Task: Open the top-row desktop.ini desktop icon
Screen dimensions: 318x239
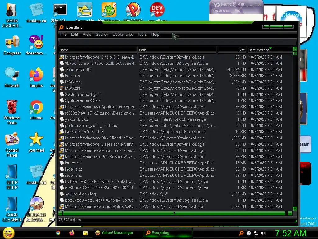Action: click(x=36, y=13)
